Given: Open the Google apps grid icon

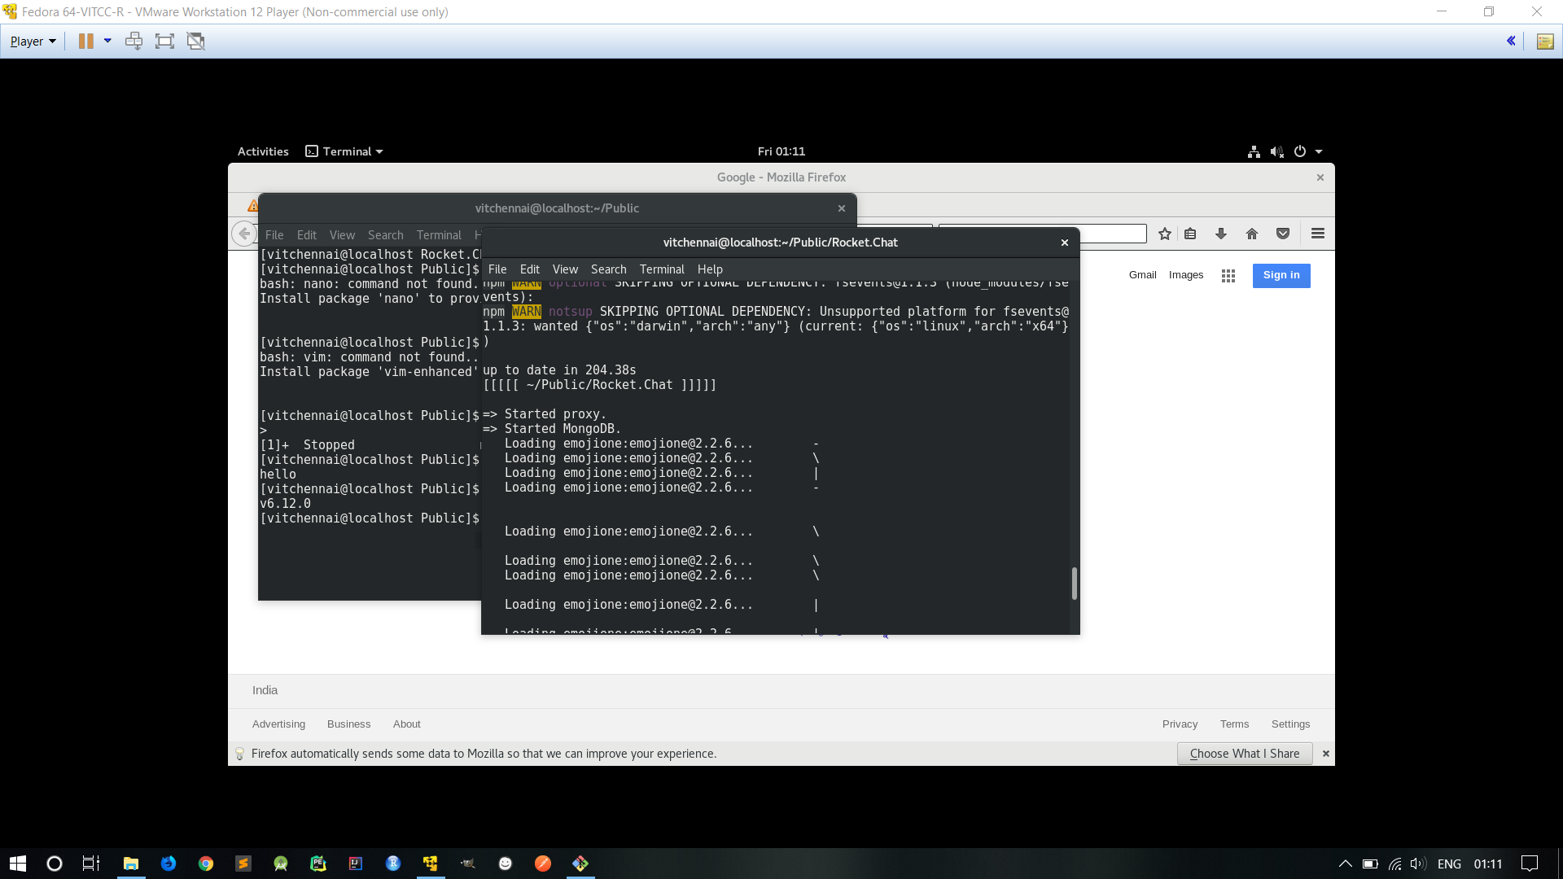Looking at the screenshot, I should 1228,275.
